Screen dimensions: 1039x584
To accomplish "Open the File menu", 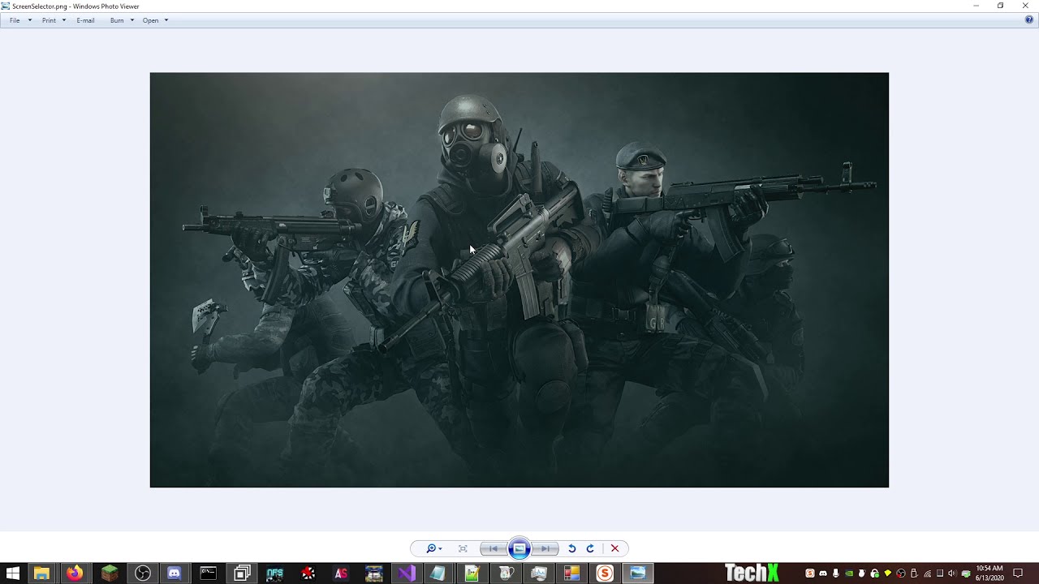I will point(20,20).
